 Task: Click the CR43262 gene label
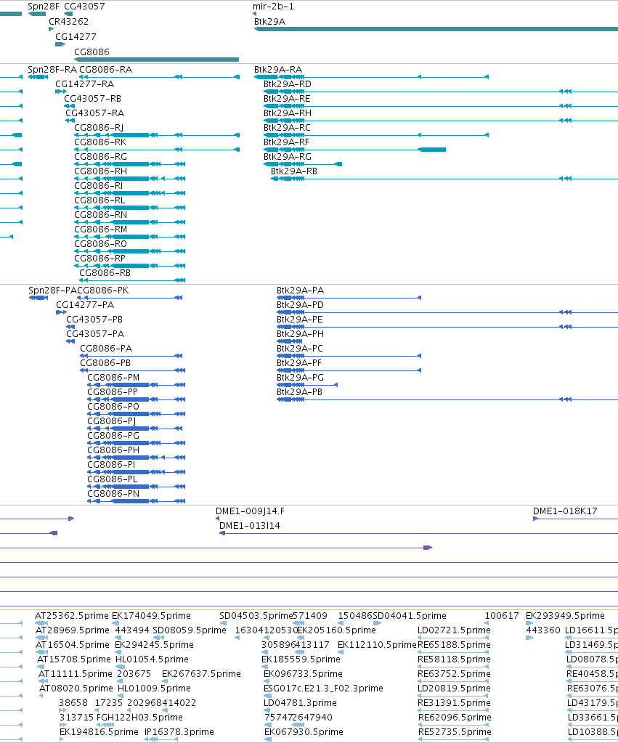tap(69, 22)
